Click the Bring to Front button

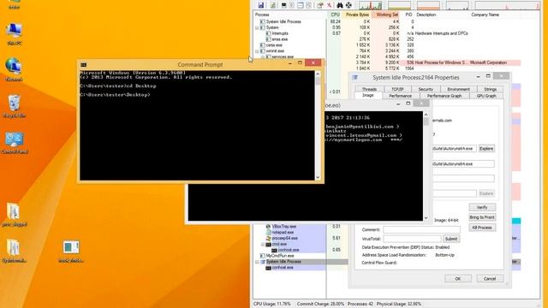(x=482, y=217)
